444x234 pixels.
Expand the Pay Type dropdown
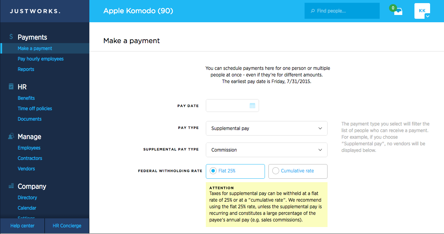[267, 128]
